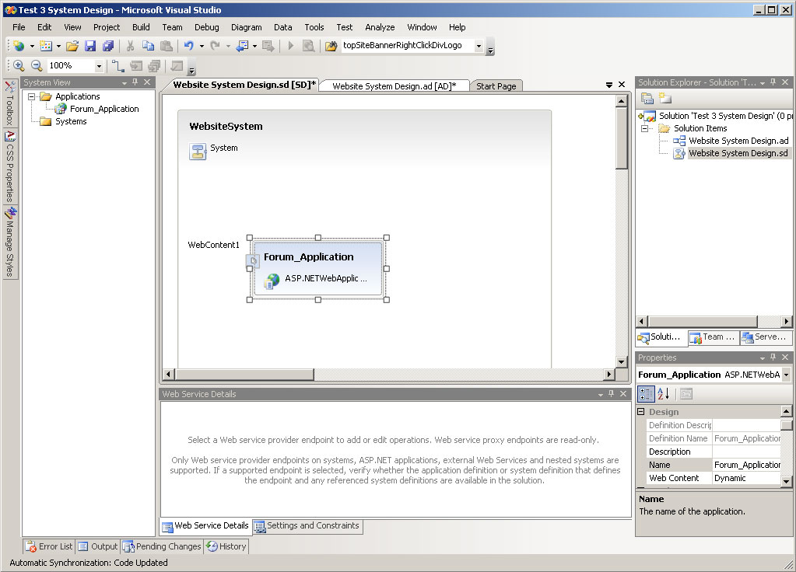Click the System icon in WebsiteSystem diagram
Screen dimensions: 796x572
[198, 151]
